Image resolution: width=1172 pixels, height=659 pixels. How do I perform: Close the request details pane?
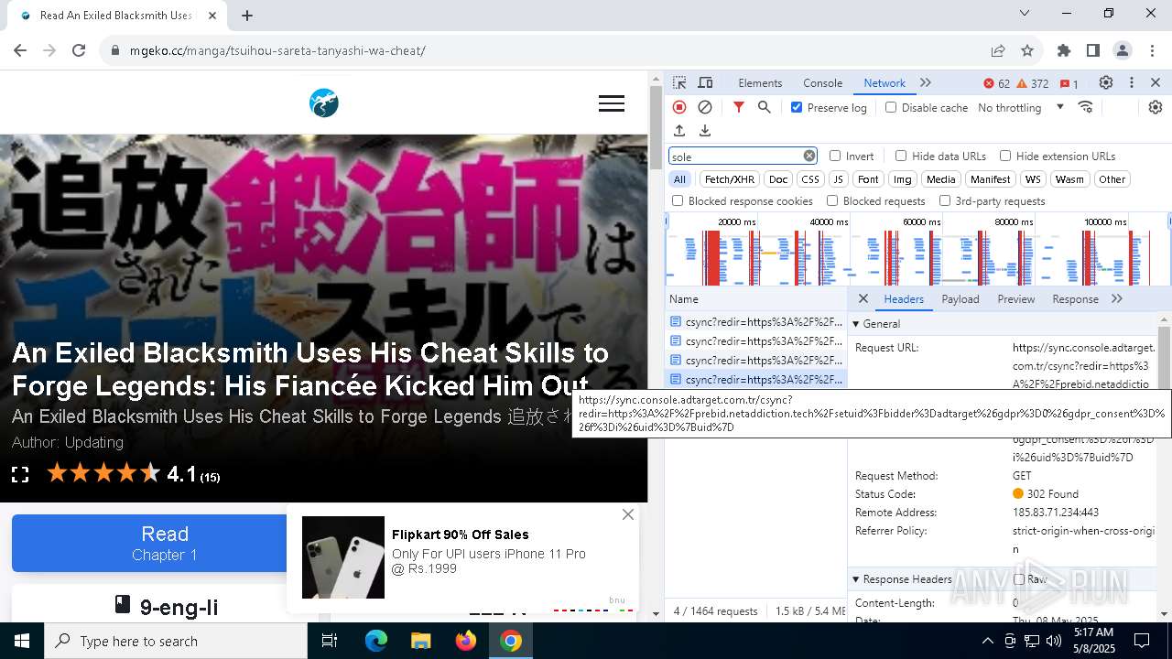pyautogui.click(x=863, y=298)
